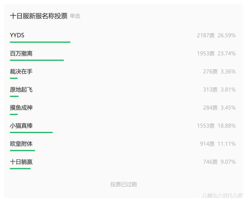The image size is (245, 201).
Task: Click the 1953票 23.74% result text
Action: 216,54
